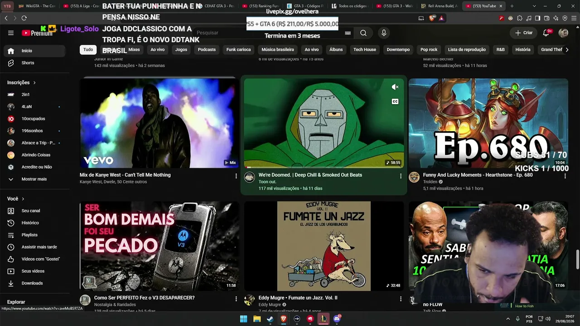Screen dimensions: 580x326
Task: Click We're Doomed video progress bar
Action: point(324,167)
